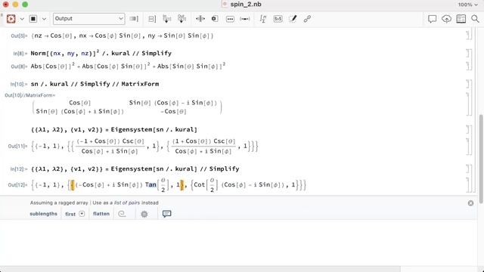Click the Evaluate cells icon in toolbar
The height and width of the screenshot is (272, 484).
11,19
